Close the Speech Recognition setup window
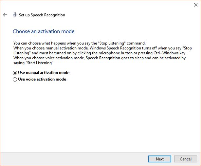The width and height of the screenshot is (201, 166). coord(196,5)
